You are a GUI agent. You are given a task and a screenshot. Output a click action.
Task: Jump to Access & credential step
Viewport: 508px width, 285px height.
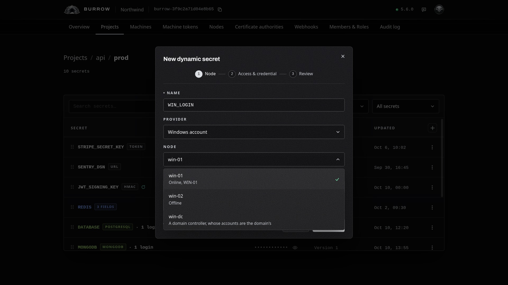[252, 74]
